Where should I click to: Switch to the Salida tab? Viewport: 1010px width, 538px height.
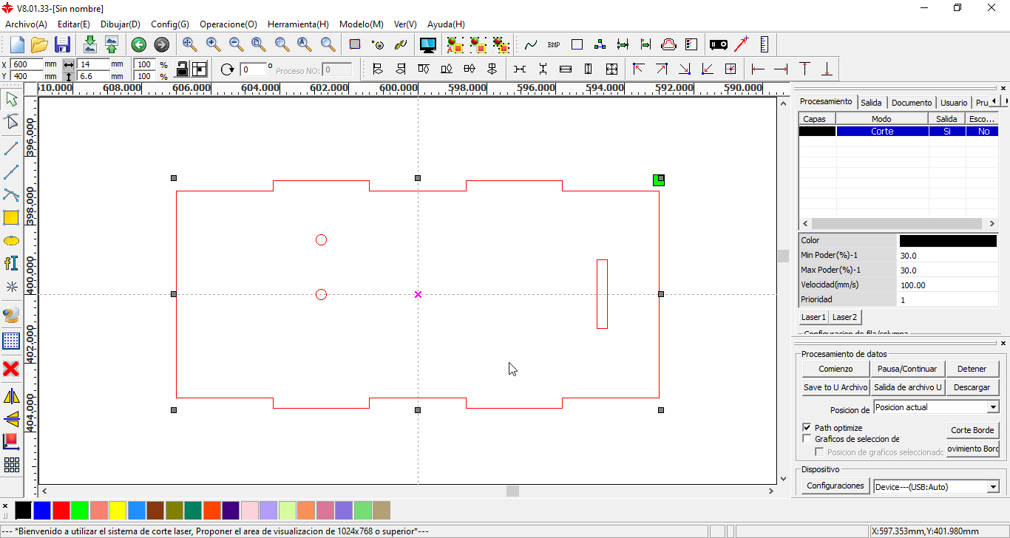tap(871, 103)
